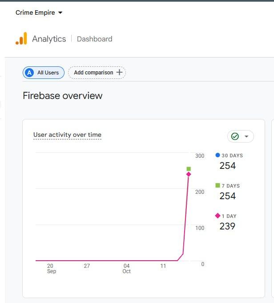The width and height of the screenshot is (274, 303).
Task: Click the 20 Sep axis label
Action: tap(52, 268)
